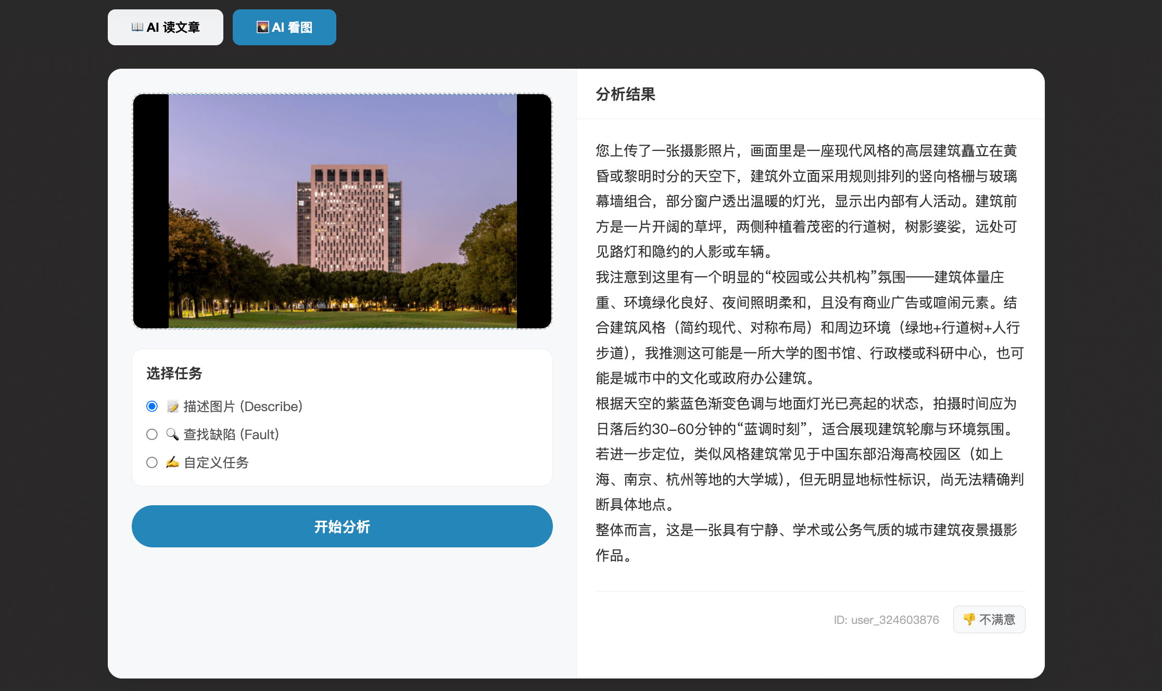Click the memo icon beside 描述图片

172,406
